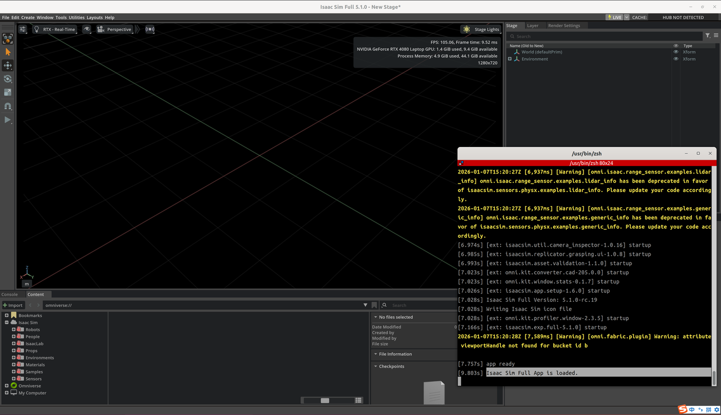Expand the Environments folder

point(14,358)
